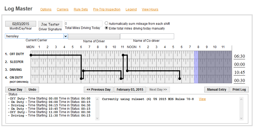Click the Log Master title
254x128 pixels.
(19, 9)
